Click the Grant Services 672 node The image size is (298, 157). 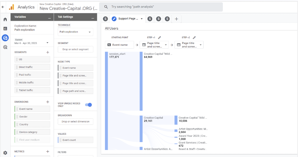(x=176, y=144)
